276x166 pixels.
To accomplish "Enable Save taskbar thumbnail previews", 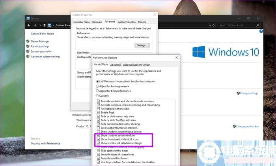I will 99,128.
